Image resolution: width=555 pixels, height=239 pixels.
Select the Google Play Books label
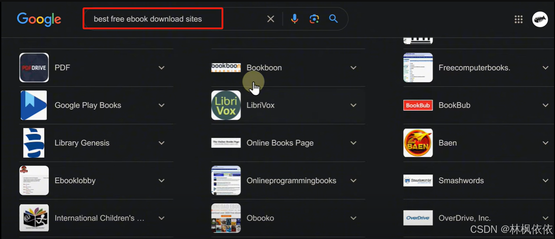pos(88,105)
